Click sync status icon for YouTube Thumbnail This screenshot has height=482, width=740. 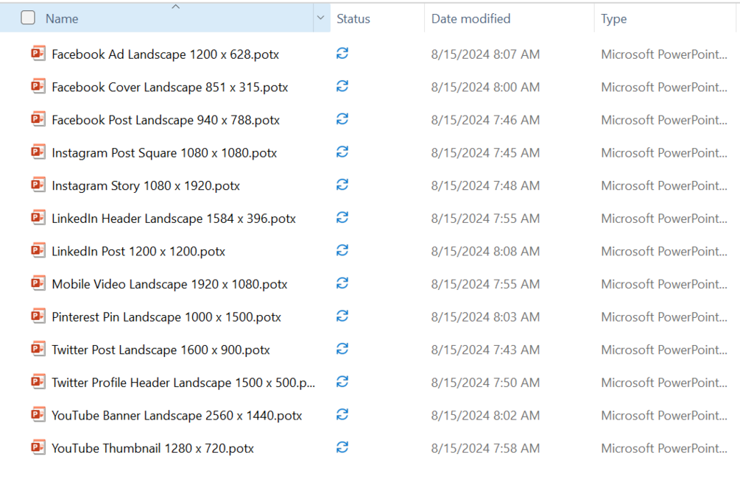point(342,447)
